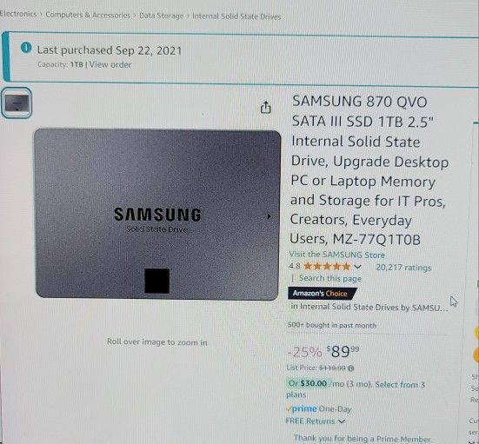
Task: Expand the star rating breakdown chevron
Action: click(x=357, y=267)
